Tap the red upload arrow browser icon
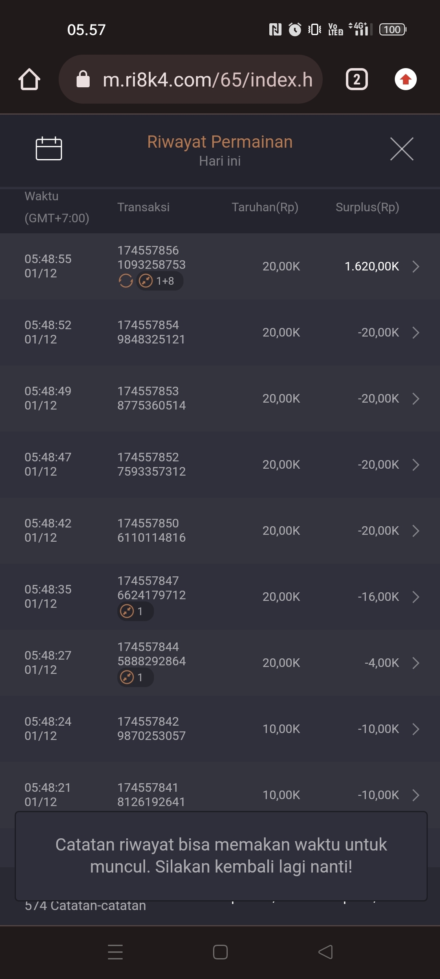Screen dimensions: 440x979 (405, 79)
